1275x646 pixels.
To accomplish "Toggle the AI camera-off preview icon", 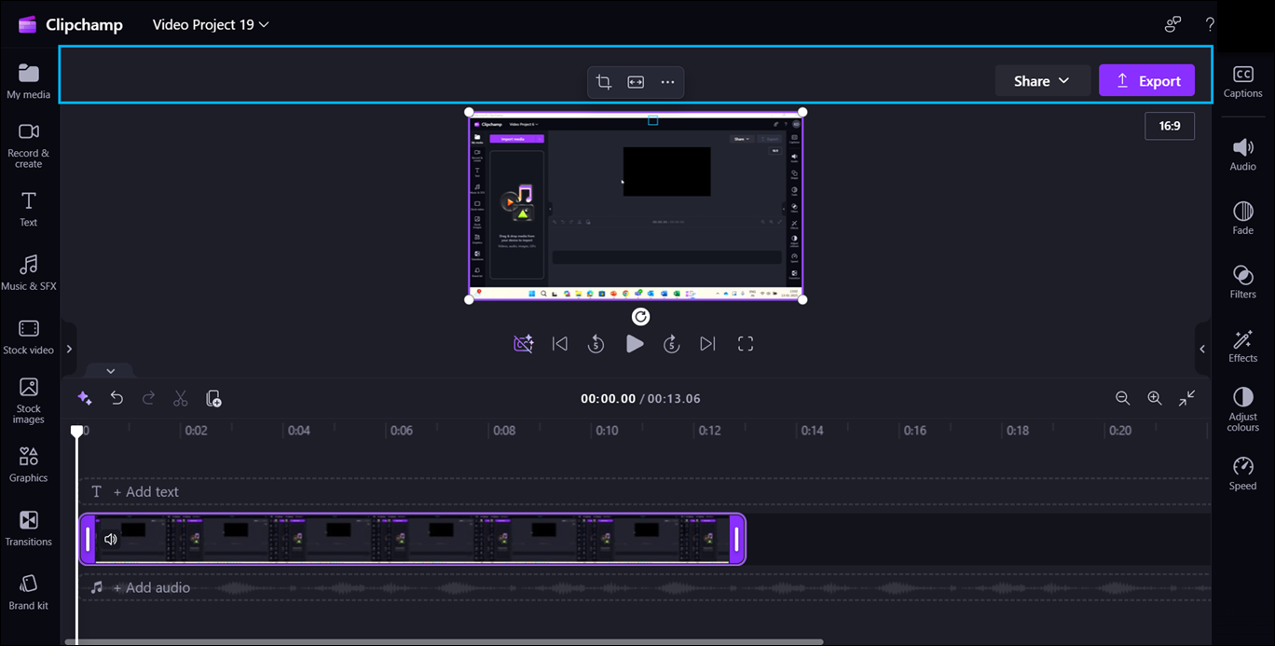I will tap(524, 344).
